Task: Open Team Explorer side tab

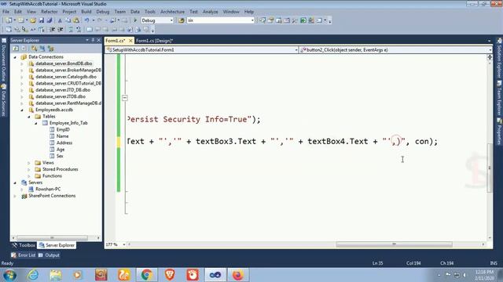Action: click(x=499, y=98)
